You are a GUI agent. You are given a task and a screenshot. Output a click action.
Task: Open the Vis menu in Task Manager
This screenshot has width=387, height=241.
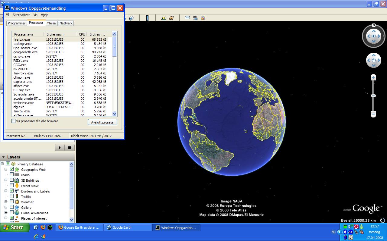point(35,15)
